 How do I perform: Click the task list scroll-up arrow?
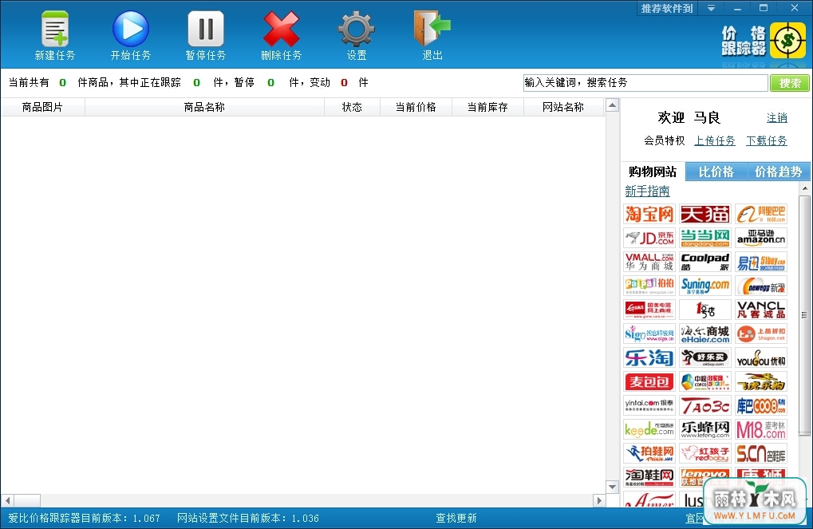pyautogui.click(x=612, y=106)
